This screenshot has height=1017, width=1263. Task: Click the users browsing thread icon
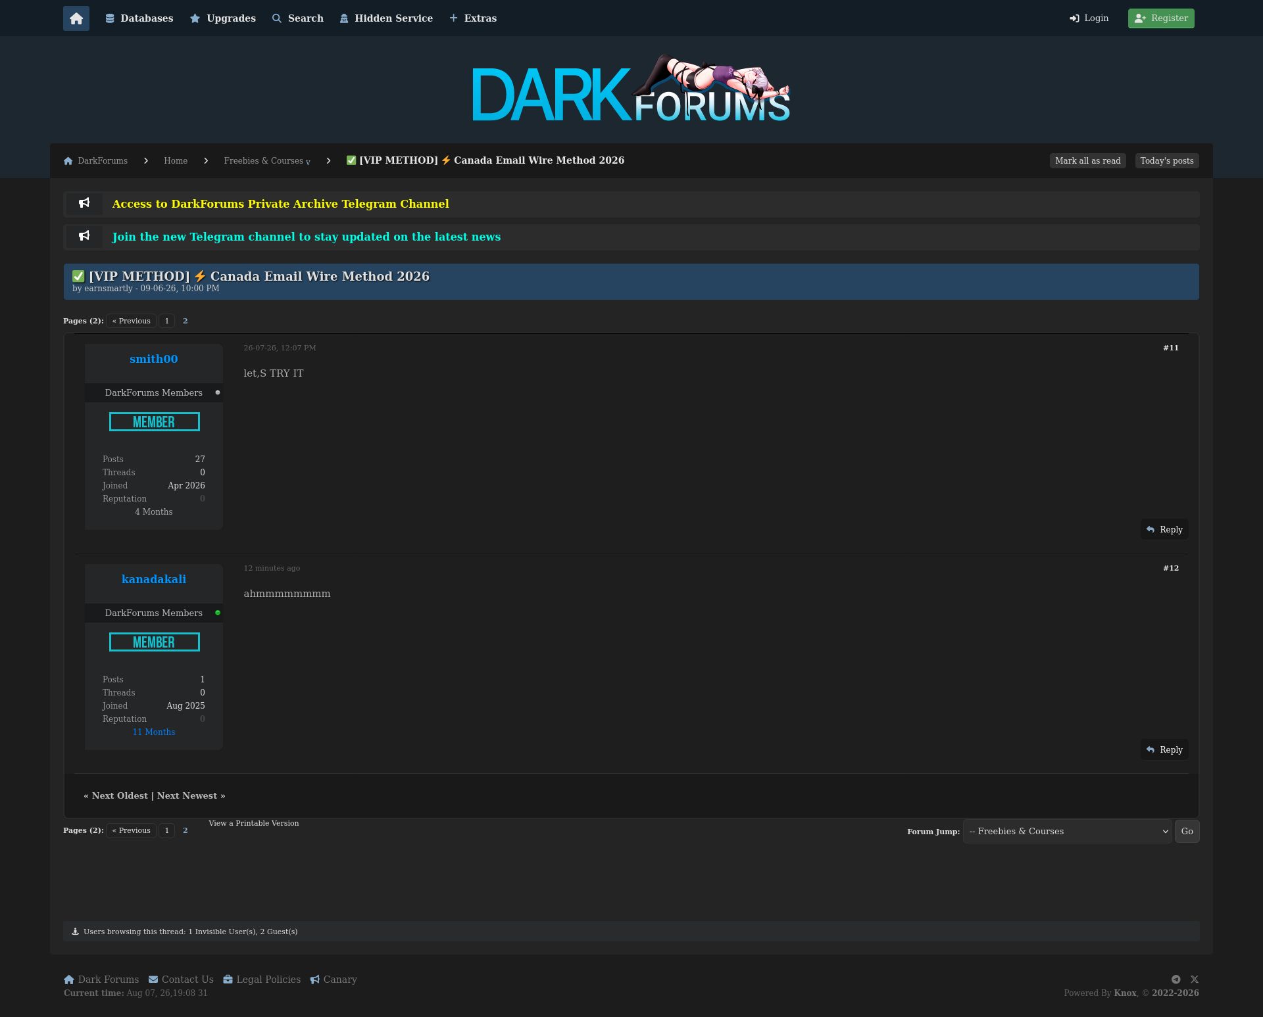[75, 932]
